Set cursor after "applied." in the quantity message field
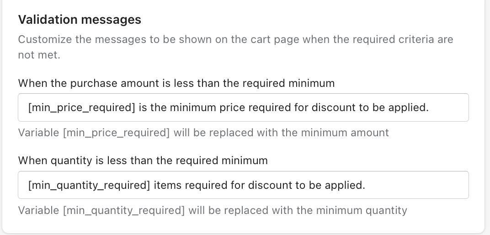 point(366,186)
